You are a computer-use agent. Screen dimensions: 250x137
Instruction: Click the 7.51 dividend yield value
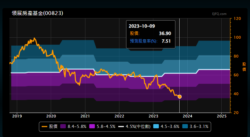[166, 41]
